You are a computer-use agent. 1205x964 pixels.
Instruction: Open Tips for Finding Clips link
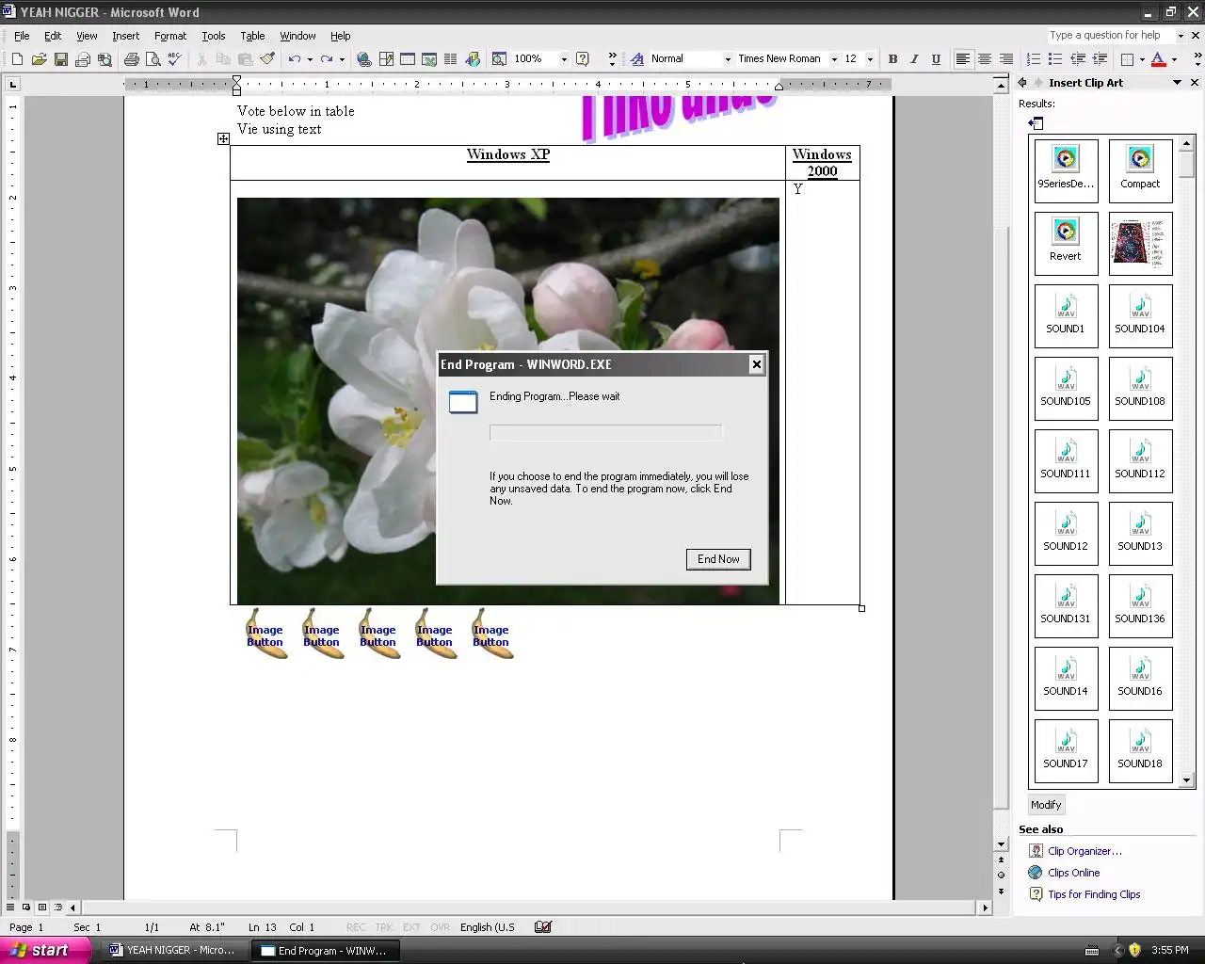coord(1094,894)
